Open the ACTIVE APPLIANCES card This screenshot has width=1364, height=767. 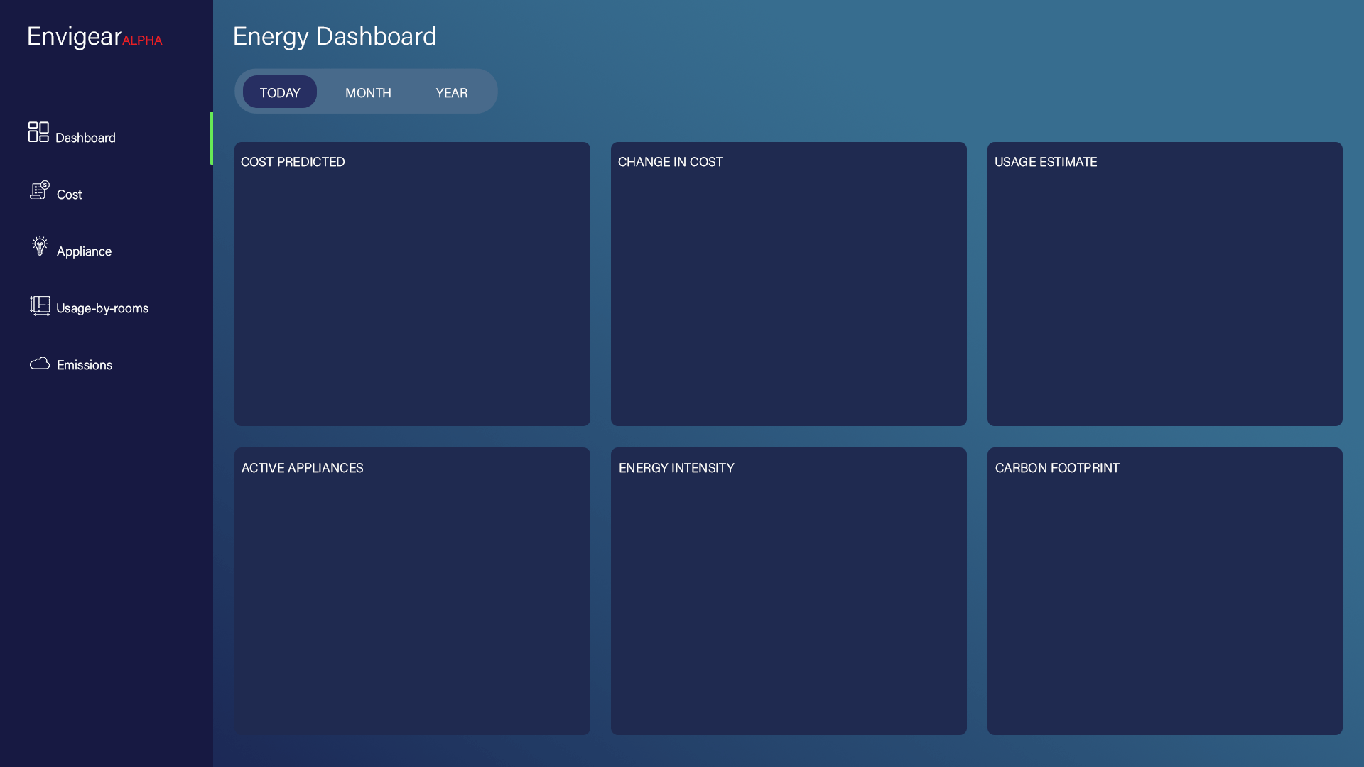pyautogui.click(x=412, y=591)
